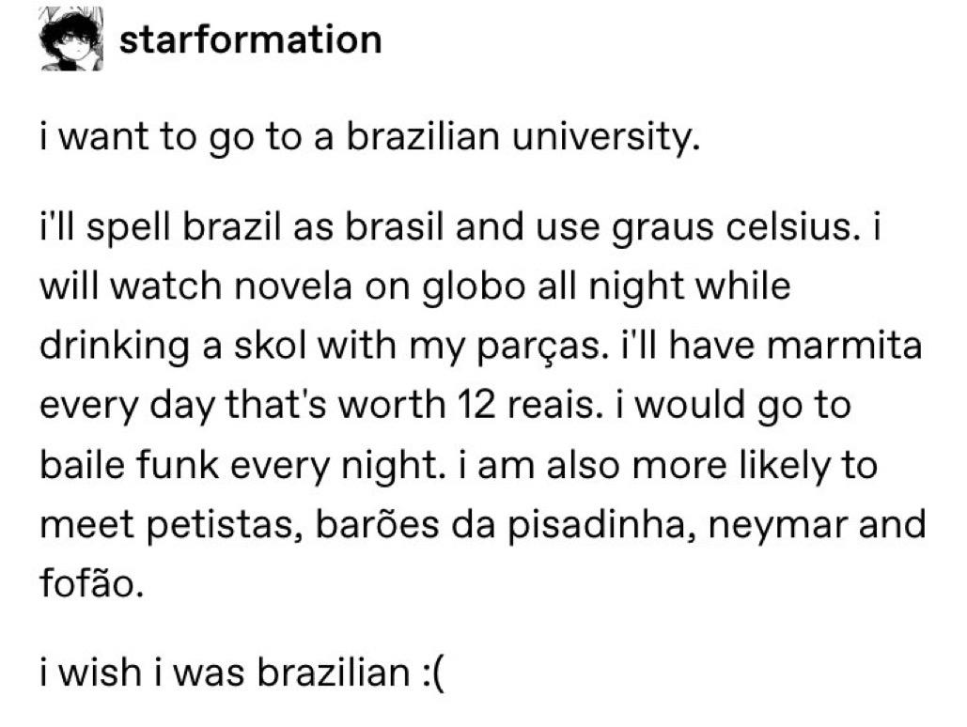Click the word 'fofão' in the last line
967x727 pixels.
91,582
